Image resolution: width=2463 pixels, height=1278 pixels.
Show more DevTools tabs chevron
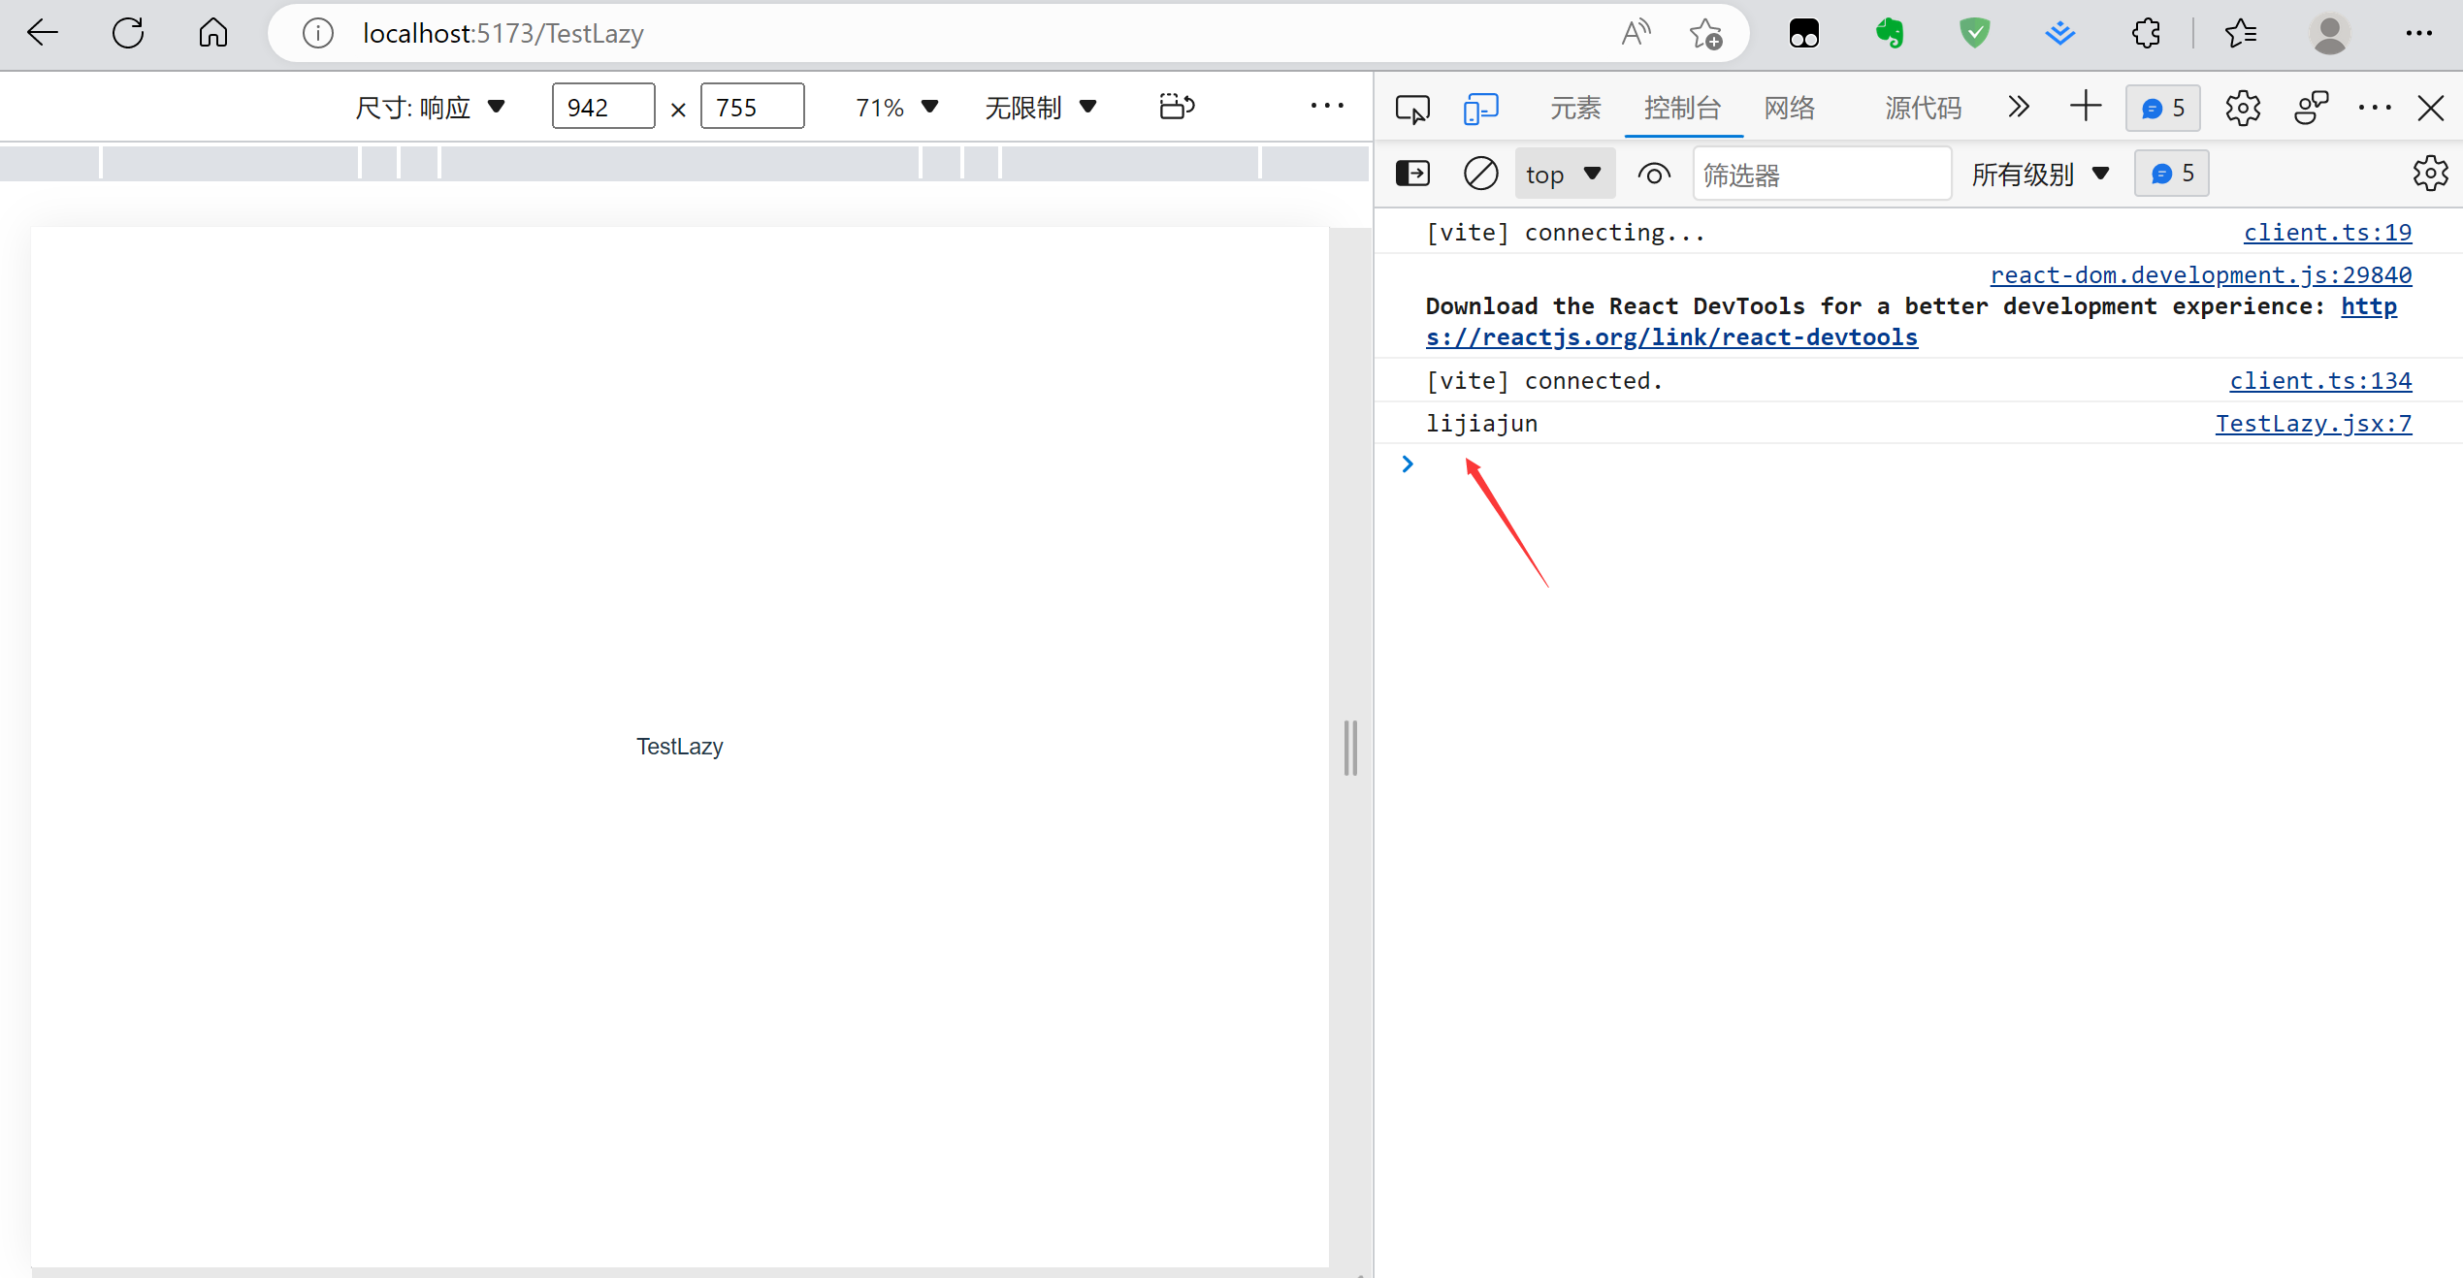(2019, 107)
